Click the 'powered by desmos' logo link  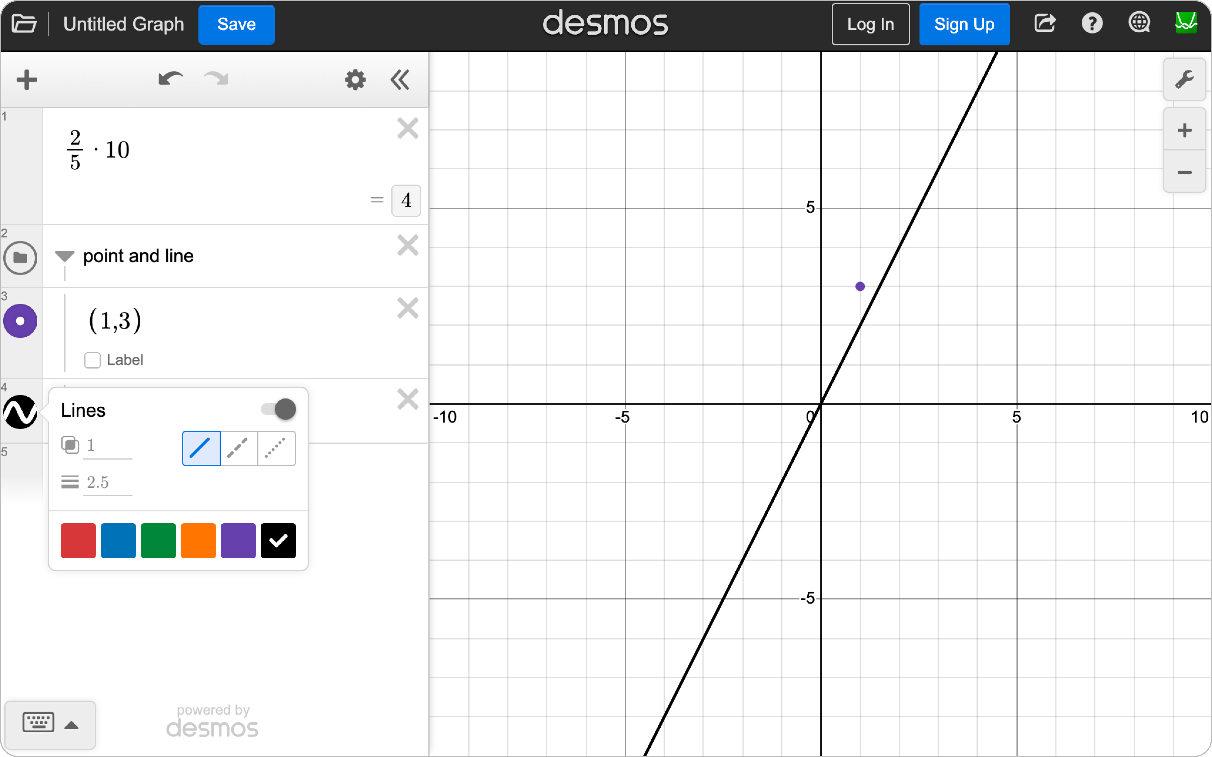pos(212,721)
